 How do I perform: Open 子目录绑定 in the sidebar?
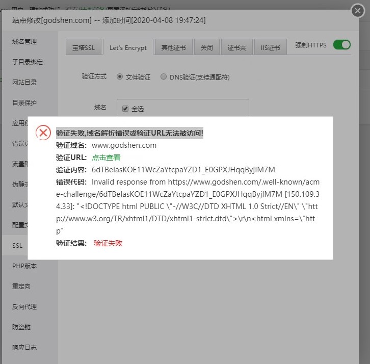(28, 62)
